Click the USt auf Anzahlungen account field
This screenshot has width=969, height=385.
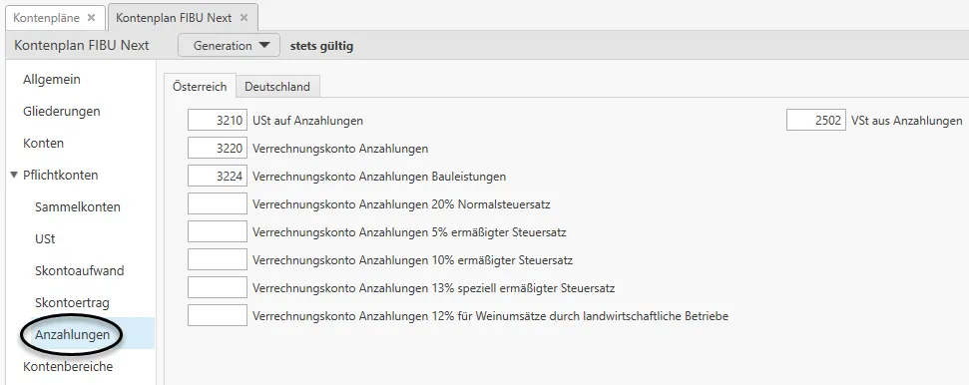point(218,121)
